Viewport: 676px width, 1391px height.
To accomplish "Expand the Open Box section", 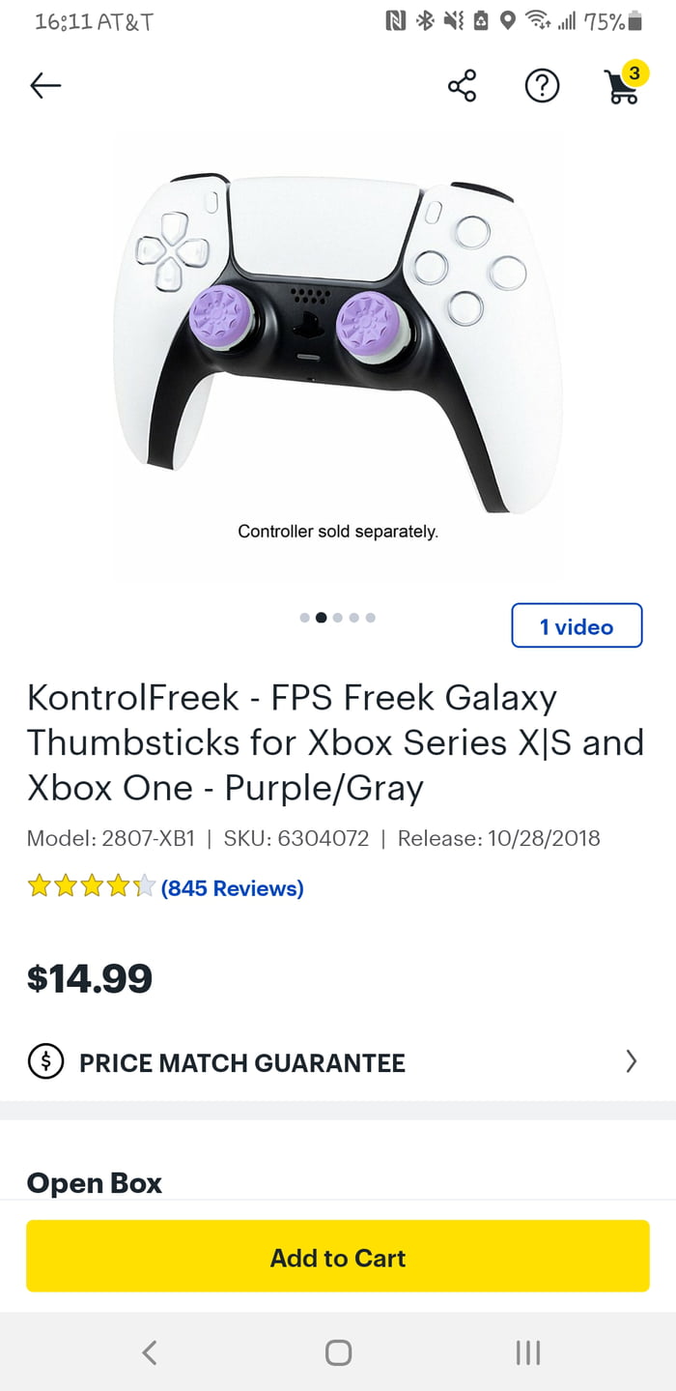I will click(94, 1182).
